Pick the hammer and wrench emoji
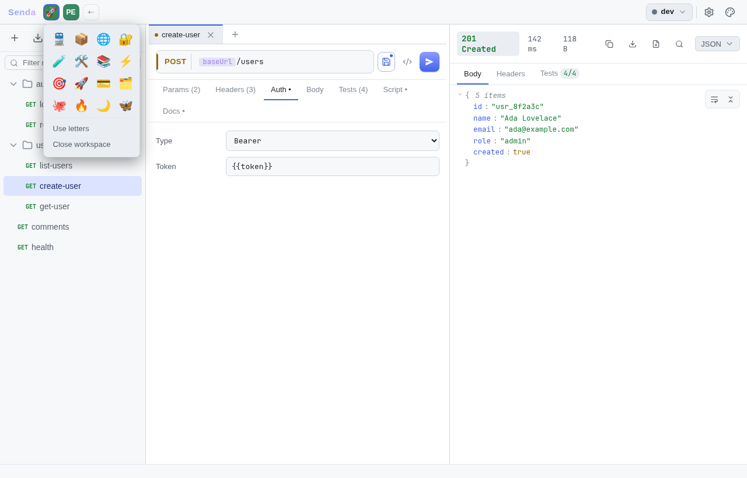 [81, 61]
